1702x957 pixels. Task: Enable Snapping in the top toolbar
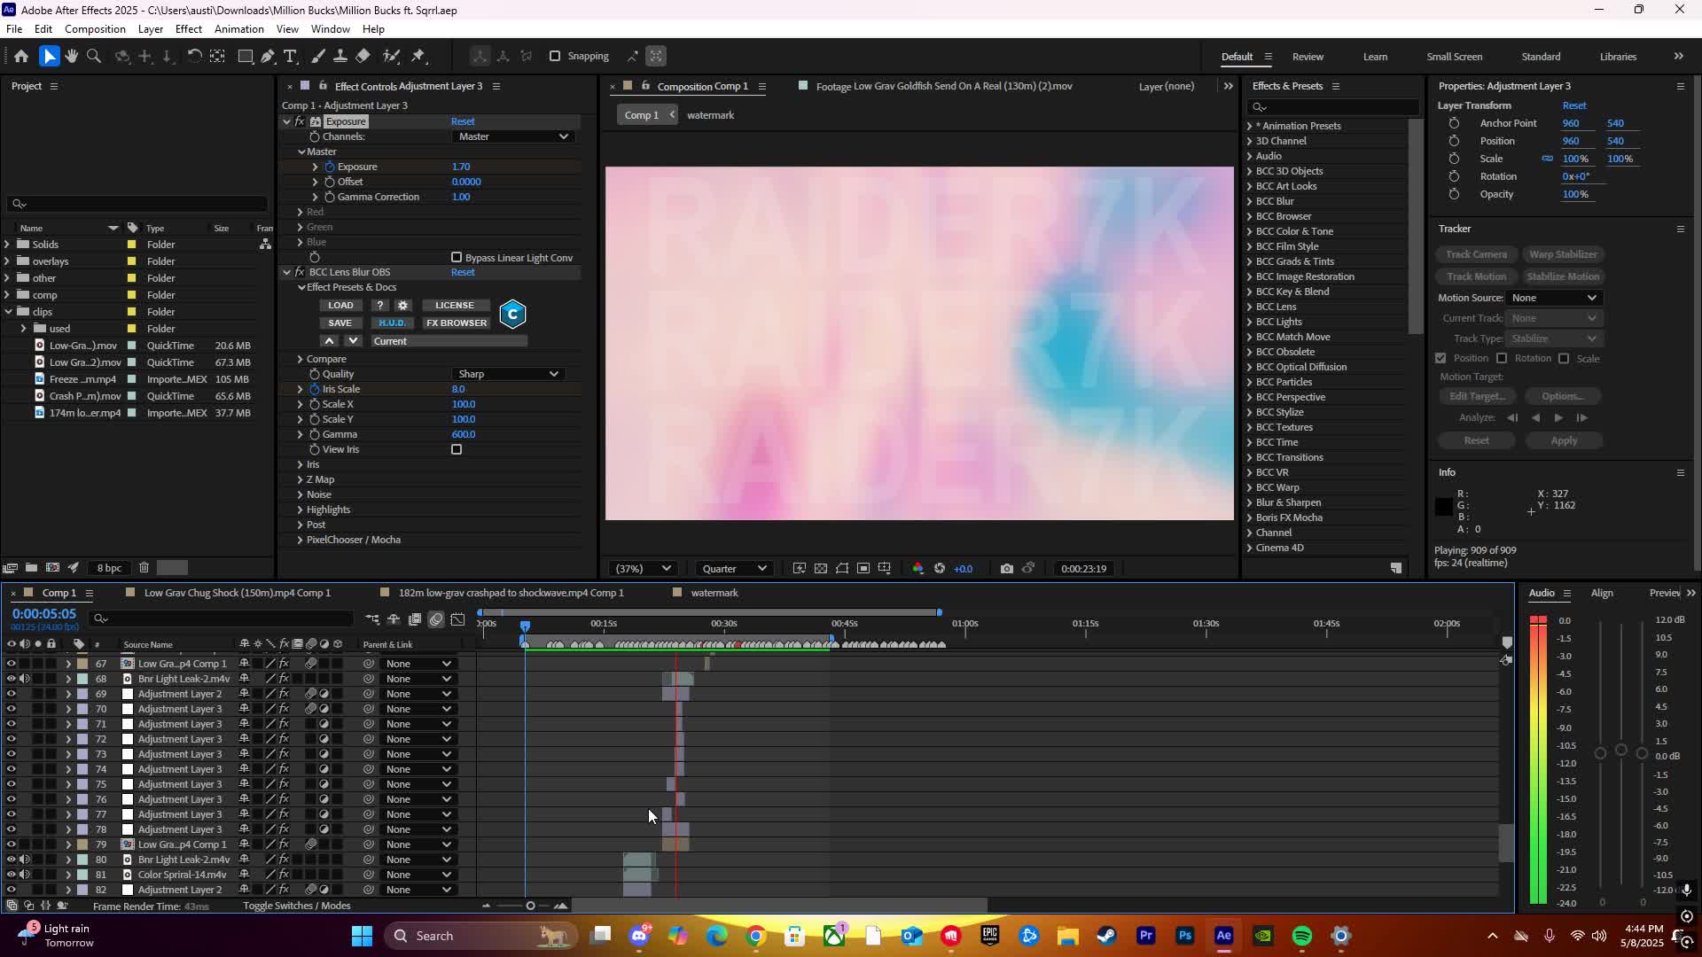pos(554,56)
